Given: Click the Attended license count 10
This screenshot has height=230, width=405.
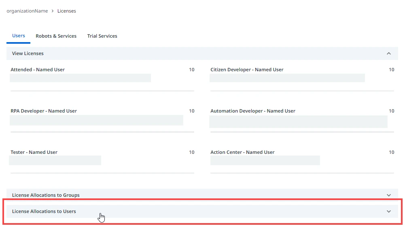Looking at the screenshot, I should [x=192, y=70].
